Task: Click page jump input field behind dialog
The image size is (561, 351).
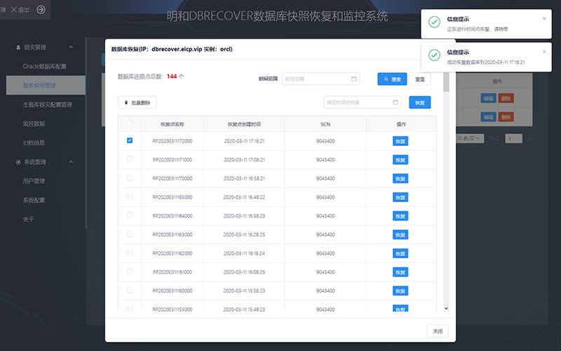Action: point(513,138)
